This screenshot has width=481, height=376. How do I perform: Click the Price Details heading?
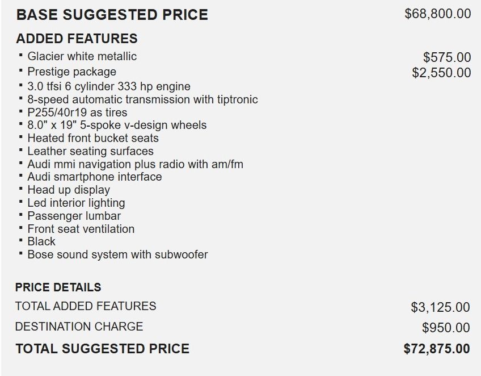(x=58, y=287)
